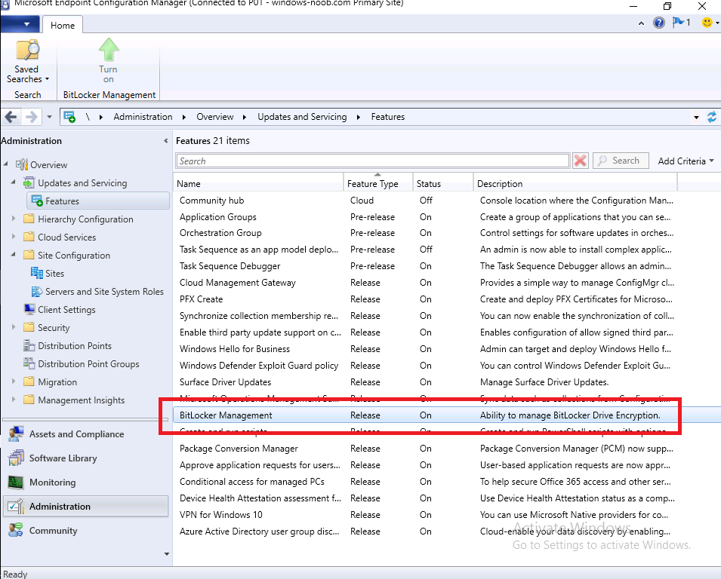Click the Community workspace icon
The height and width of the screenshot is (579, 721).
point(16,530)
